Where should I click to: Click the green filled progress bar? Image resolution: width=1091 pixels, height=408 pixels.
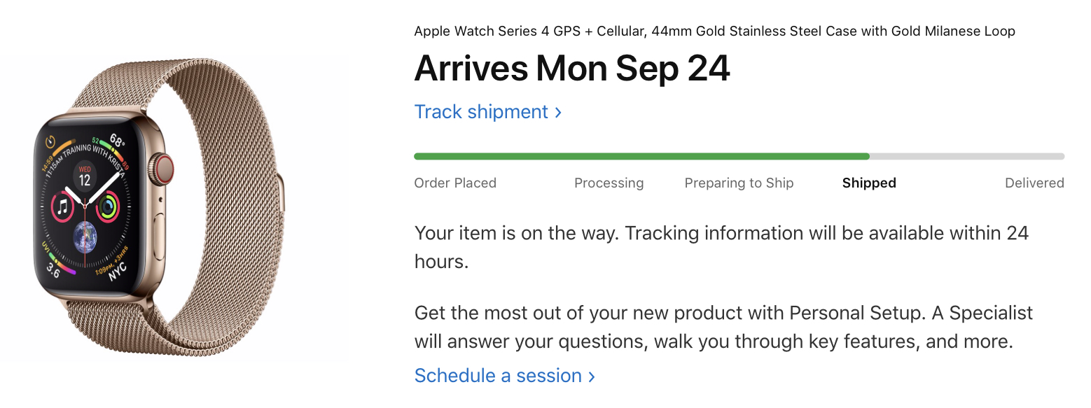(641, 157)
